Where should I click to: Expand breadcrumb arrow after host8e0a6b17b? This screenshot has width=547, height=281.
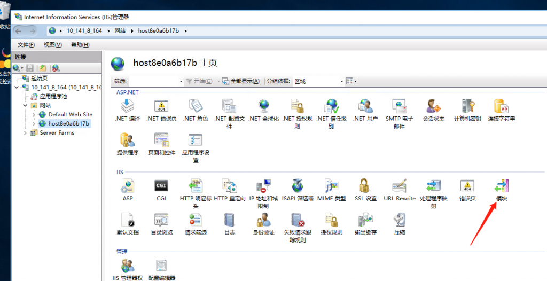(x=185, y=31)
